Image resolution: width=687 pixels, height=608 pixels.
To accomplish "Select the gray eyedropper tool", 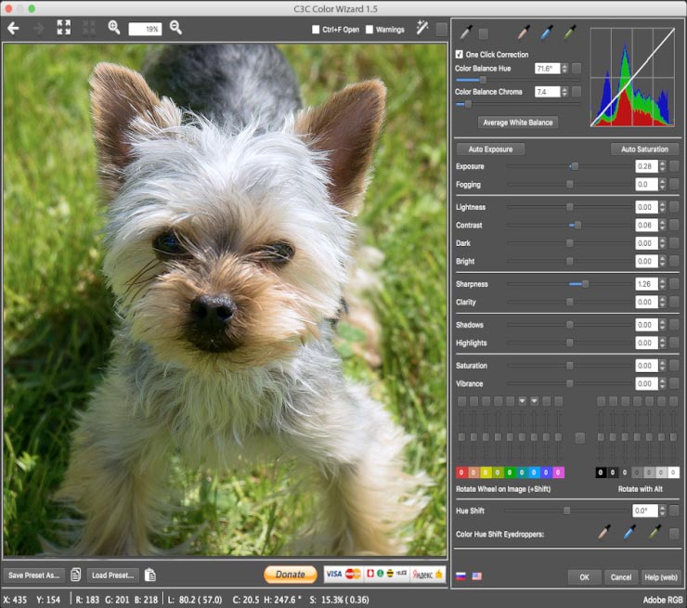I will pyautogui.click(x=466, y=33).
